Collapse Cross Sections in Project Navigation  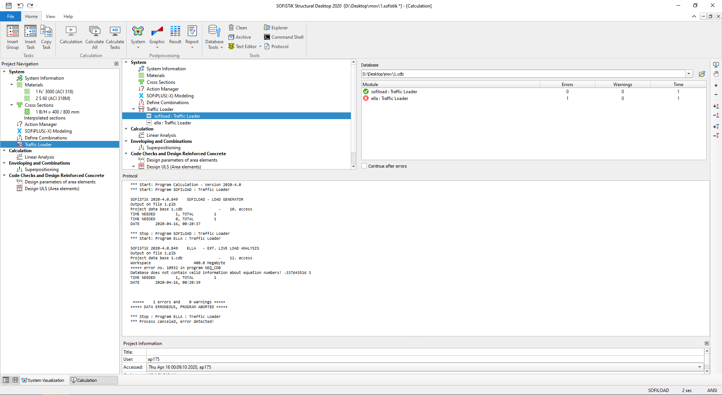click(12, 105)
